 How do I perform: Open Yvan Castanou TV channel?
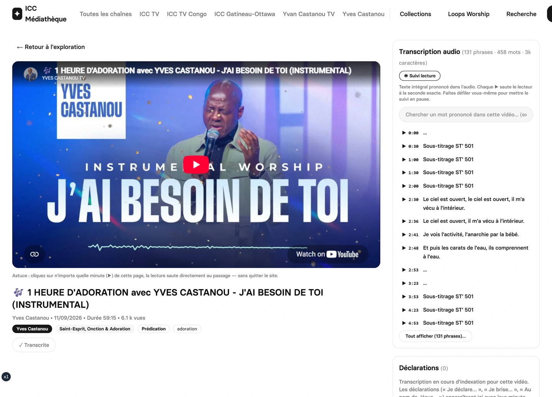pyautogui.click(x=309, y=14)
